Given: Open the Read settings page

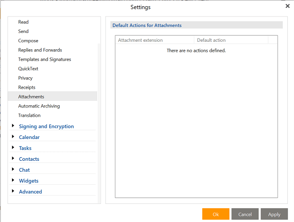Looking at the screenshot, I should point(24,22).
